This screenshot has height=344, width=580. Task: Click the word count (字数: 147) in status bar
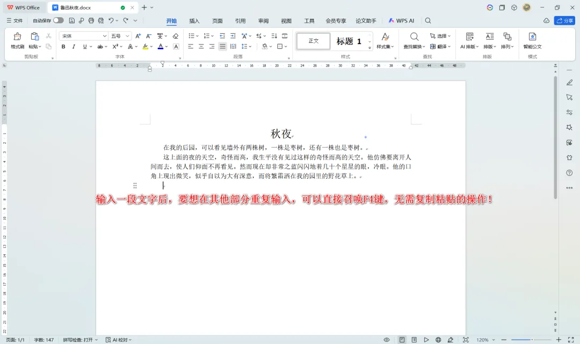tap(44, 340)
